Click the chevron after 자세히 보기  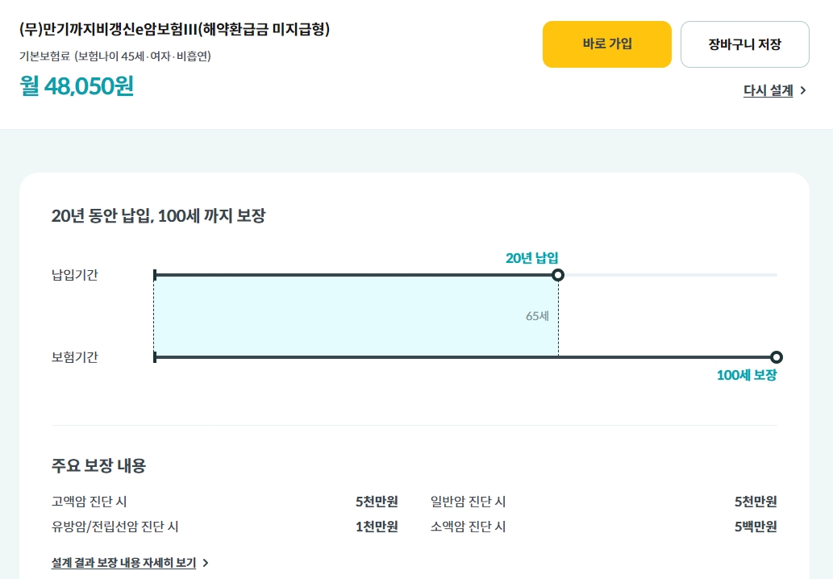coord(206,563)
